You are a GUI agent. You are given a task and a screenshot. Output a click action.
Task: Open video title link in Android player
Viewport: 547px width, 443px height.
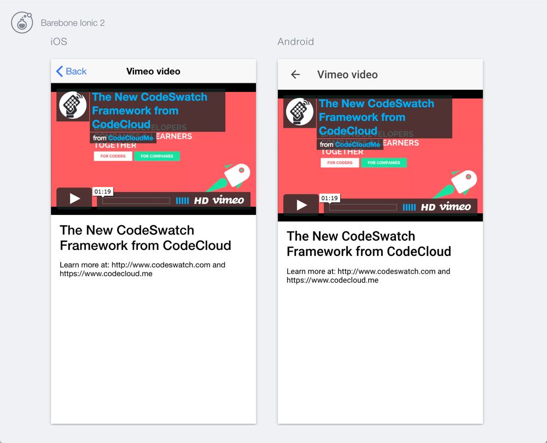pos(376,117)
